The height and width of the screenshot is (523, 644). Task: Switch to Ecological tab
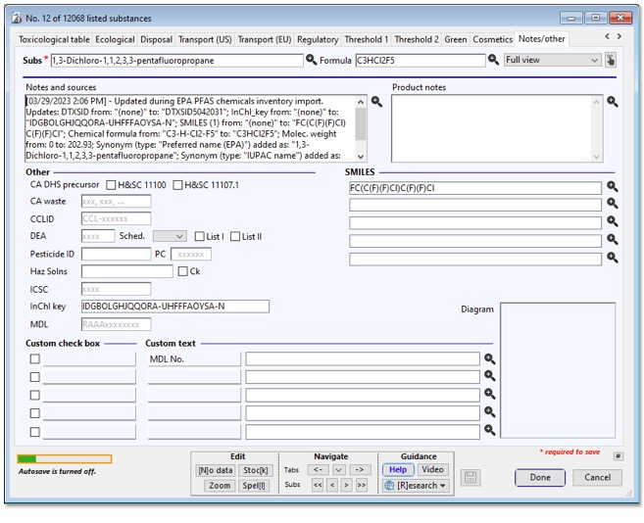(115, 39)
